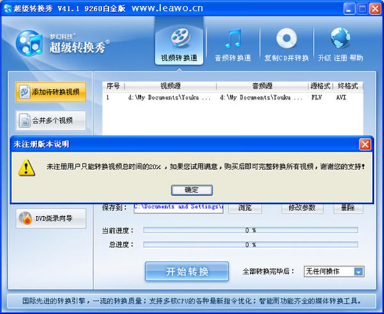Confirm the dialog with 确定 button
The width and height of the screenshot is (384, 314).
click(192, 190)
